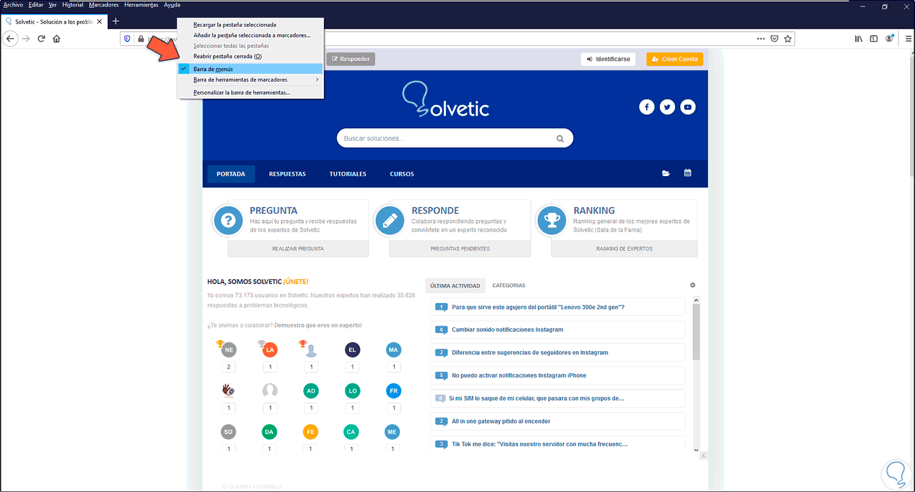The height and width of the screenshot is (492, 915).
Task: Open a new tab with plus button
Action: point(116,21)
